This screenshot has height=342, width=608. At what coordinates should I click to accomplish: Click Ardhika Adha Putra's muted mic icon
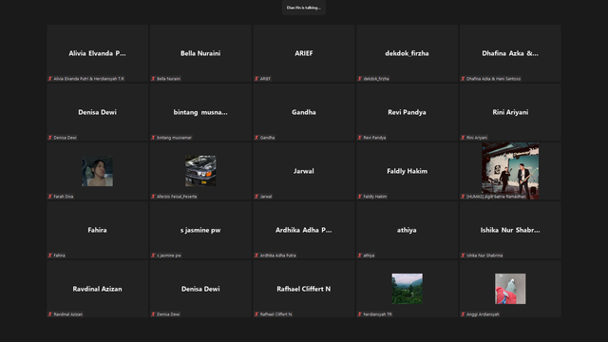[x=256, y=256]
